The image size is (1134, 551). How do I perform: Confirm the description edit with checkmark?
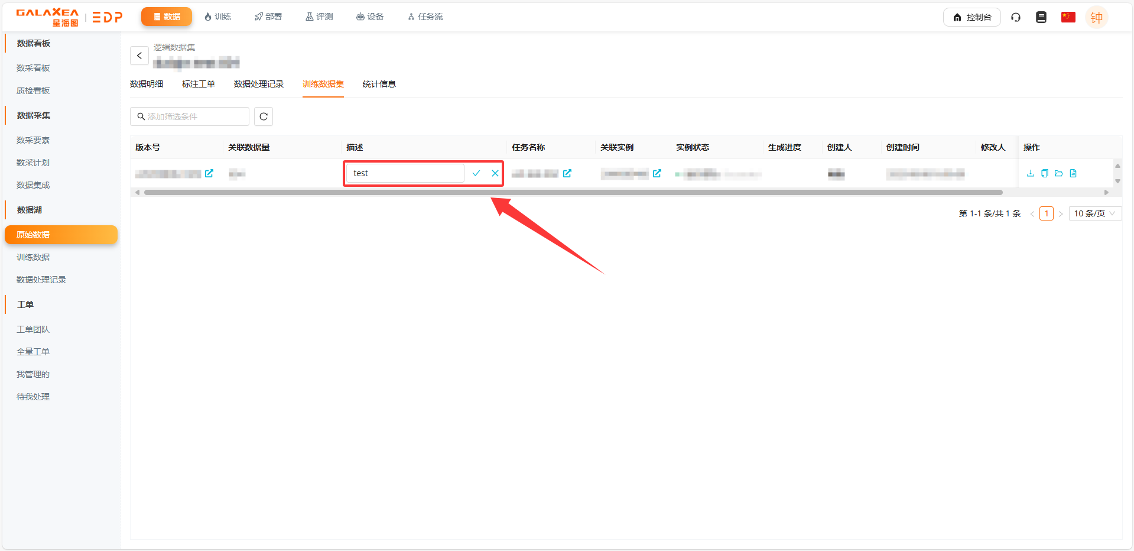click(x=476, y=173)
